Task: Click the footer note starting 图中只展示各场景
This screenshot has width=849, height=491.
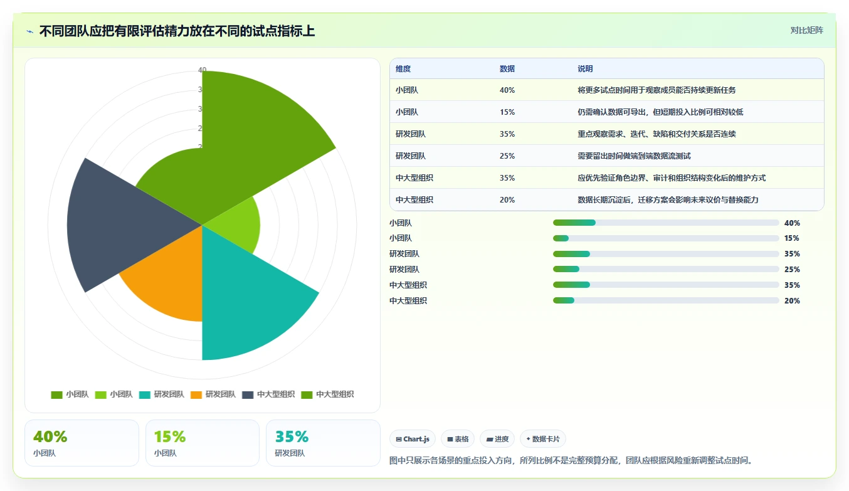Action: pyautogui.click(x=571, y=460)
